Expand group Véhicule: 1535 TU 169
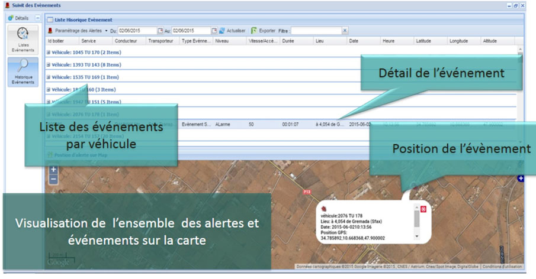This screenshot has height=279, width=536. pyautogui.click(x=49, y=77)
